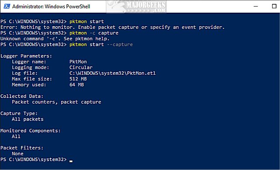This screenshot has width=280, height=170.
Task: Maximize the PowerShell window
Action: (x=274, y=6)
